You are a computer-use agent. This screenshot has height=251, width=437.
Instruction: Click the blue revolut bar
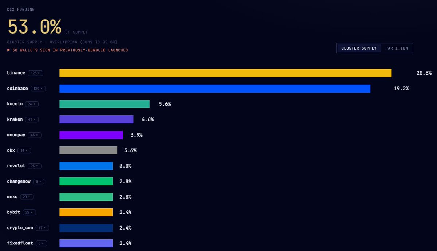[86, 166]
